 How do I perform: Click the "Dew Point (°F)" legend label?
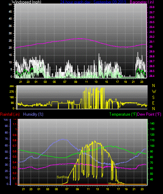(x=149, y=114)
